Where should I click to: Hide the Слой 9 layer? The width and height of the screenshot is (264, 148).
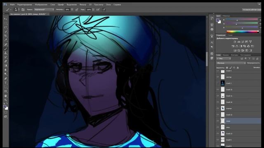217,140
